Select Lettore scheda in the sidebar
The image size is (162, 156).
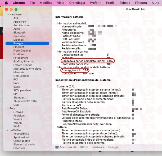tap(23, 65)
